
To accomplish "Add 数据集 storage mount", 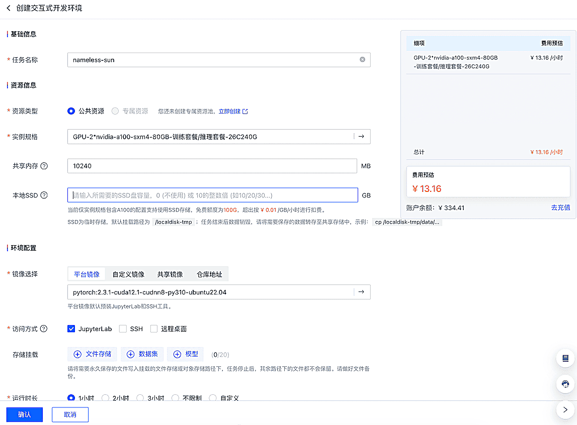I will 142,354.
